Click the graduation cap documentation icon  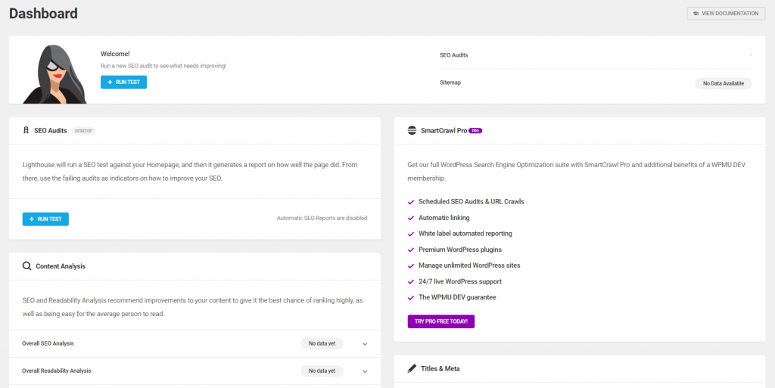pos(696,14)
